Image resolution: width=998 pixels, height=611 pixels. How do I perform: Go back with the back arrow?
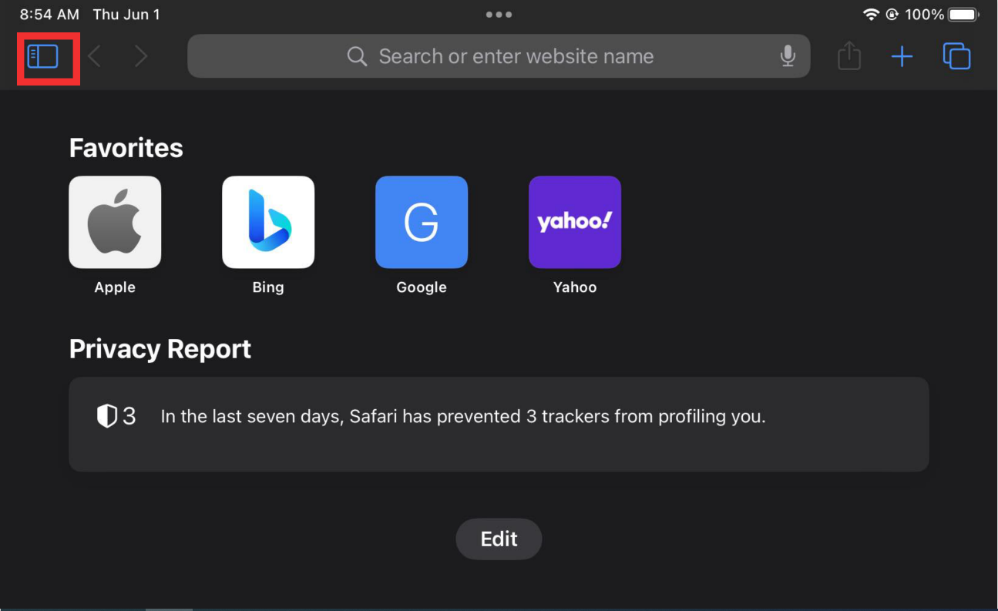94,56
